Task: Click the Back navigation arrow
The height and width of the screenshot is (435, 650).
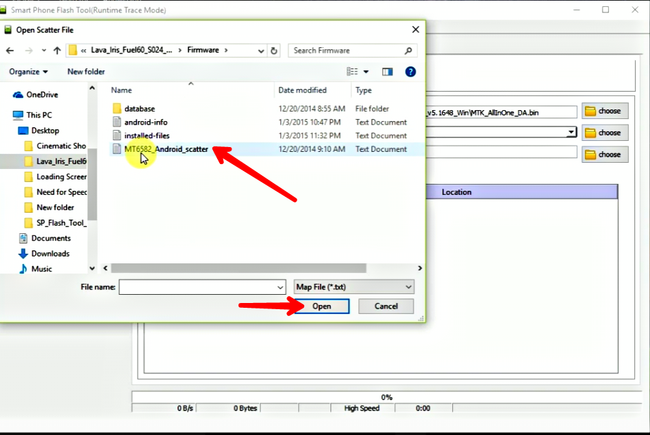Action: [9, 50]
